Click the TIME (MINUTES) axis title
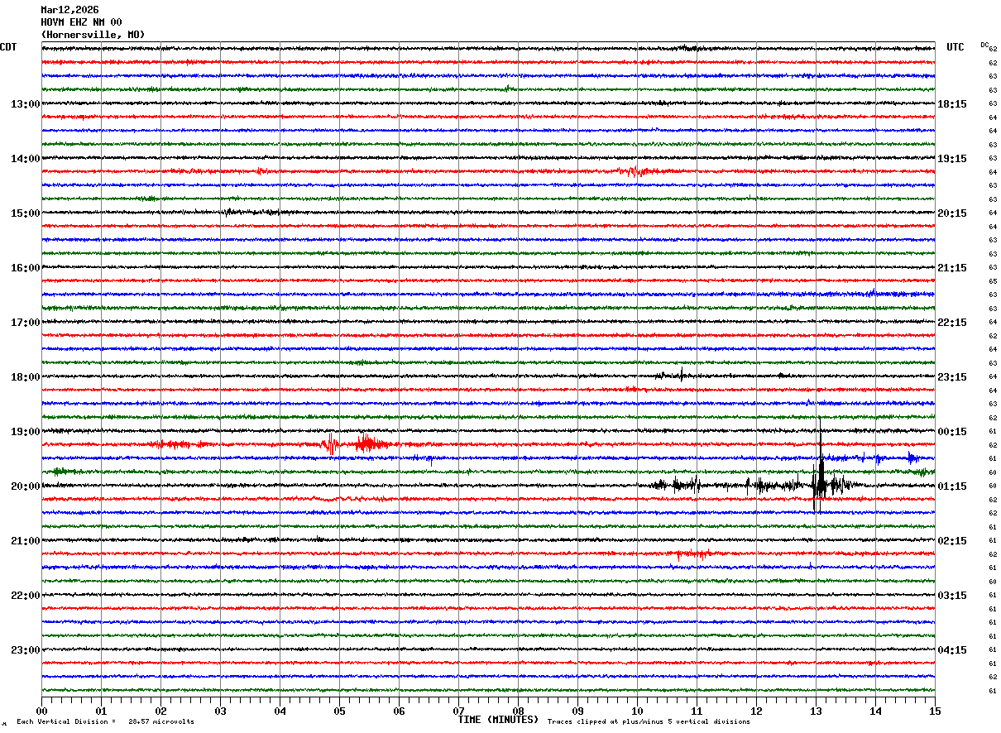Image resolution: width=1001 pixels, height=733 pixels. point(498,720)
